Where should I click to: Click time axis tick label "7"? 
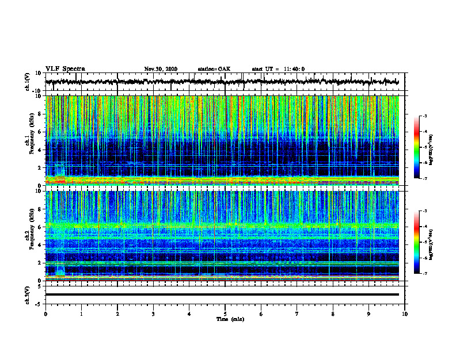pyautogui.click(x=297, y=314)
